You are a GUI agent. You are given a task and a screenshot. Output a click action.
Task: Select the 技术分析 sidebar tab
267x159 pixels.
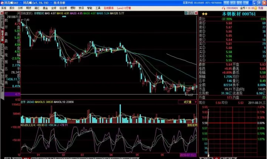pyautogui.click(x=2, y=36)
